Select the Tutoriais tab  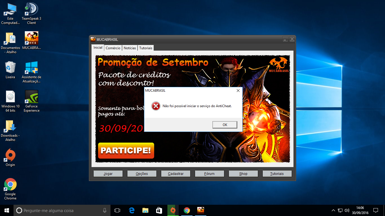click(146, 48)
